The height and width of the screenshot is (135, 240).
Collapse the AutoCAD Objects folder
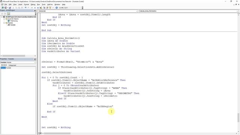click(4, 19)
